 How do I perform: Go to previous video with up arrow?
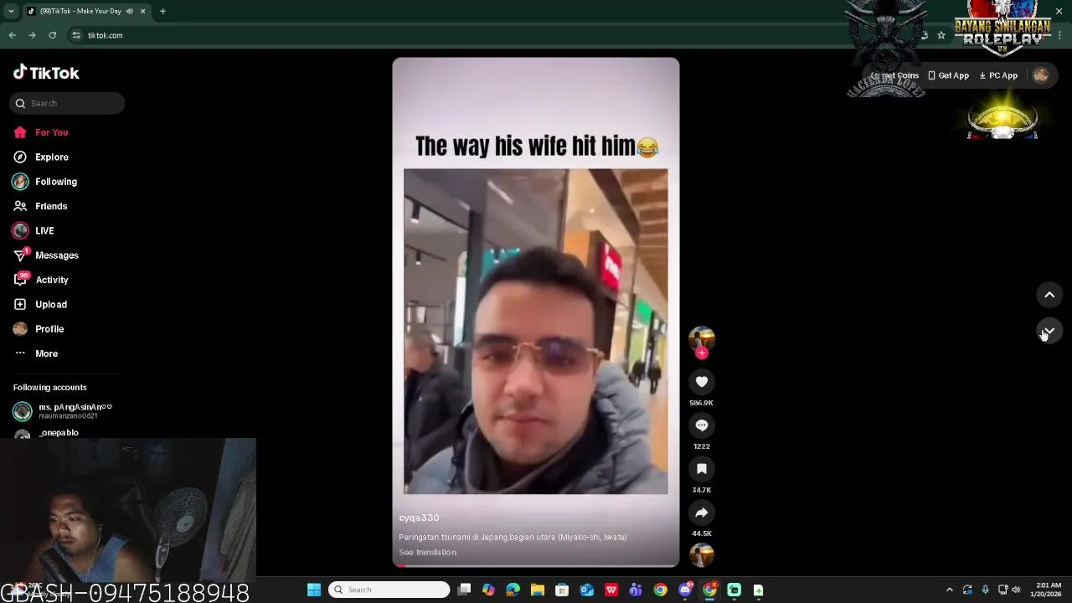pyautogui.click(x=1049, y=295)
